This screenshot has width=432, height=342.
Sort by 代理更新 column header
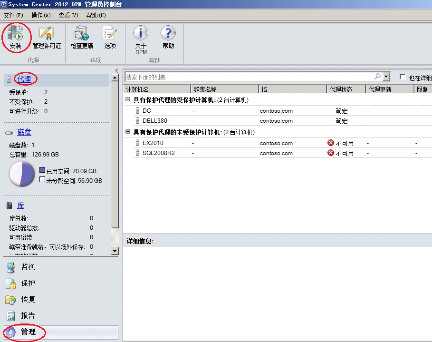(390, 89)
